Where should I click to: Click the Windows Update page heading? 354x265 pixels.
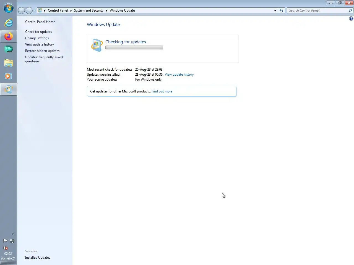click(x=103, y=25)
